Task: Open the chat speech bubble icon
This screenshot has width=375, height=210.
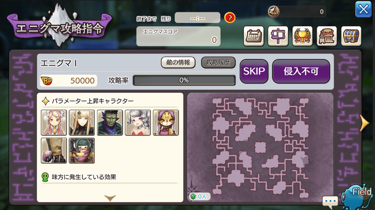Action: [330, 201]
